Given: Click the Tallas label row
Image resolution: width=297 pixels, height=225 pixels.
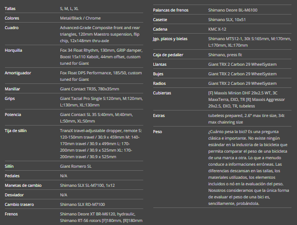Looking at the screenshot, I should [x=74, y=9].
